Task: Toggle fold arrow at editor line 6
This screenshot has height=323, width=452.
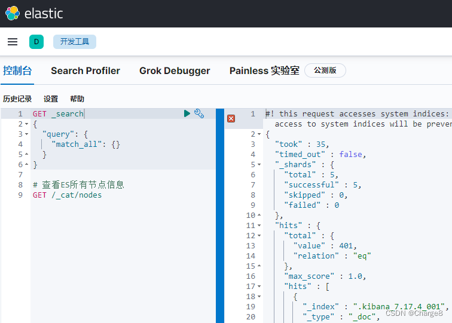Action: 26,164
